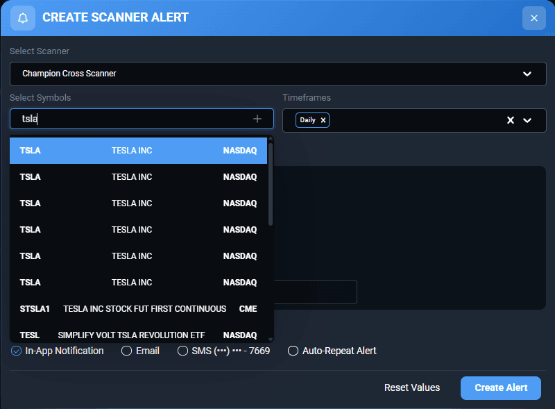This screenshot has height=409, width=555.
Task: Remove the Daily timeframe tag
Action: coord(323,120)
